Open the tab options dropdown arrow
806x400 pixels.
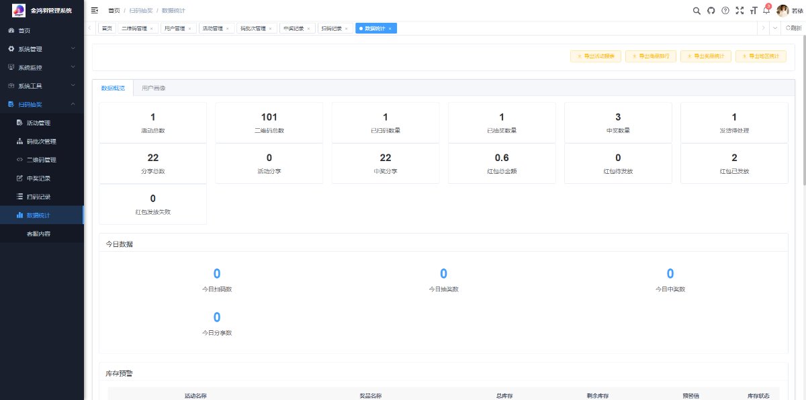(774, 28)
